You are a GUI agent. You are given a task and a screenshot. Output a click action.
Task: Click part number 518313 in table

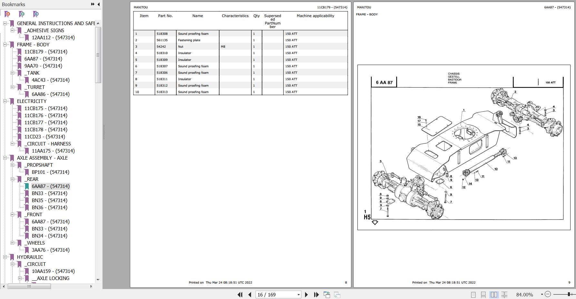162,92
